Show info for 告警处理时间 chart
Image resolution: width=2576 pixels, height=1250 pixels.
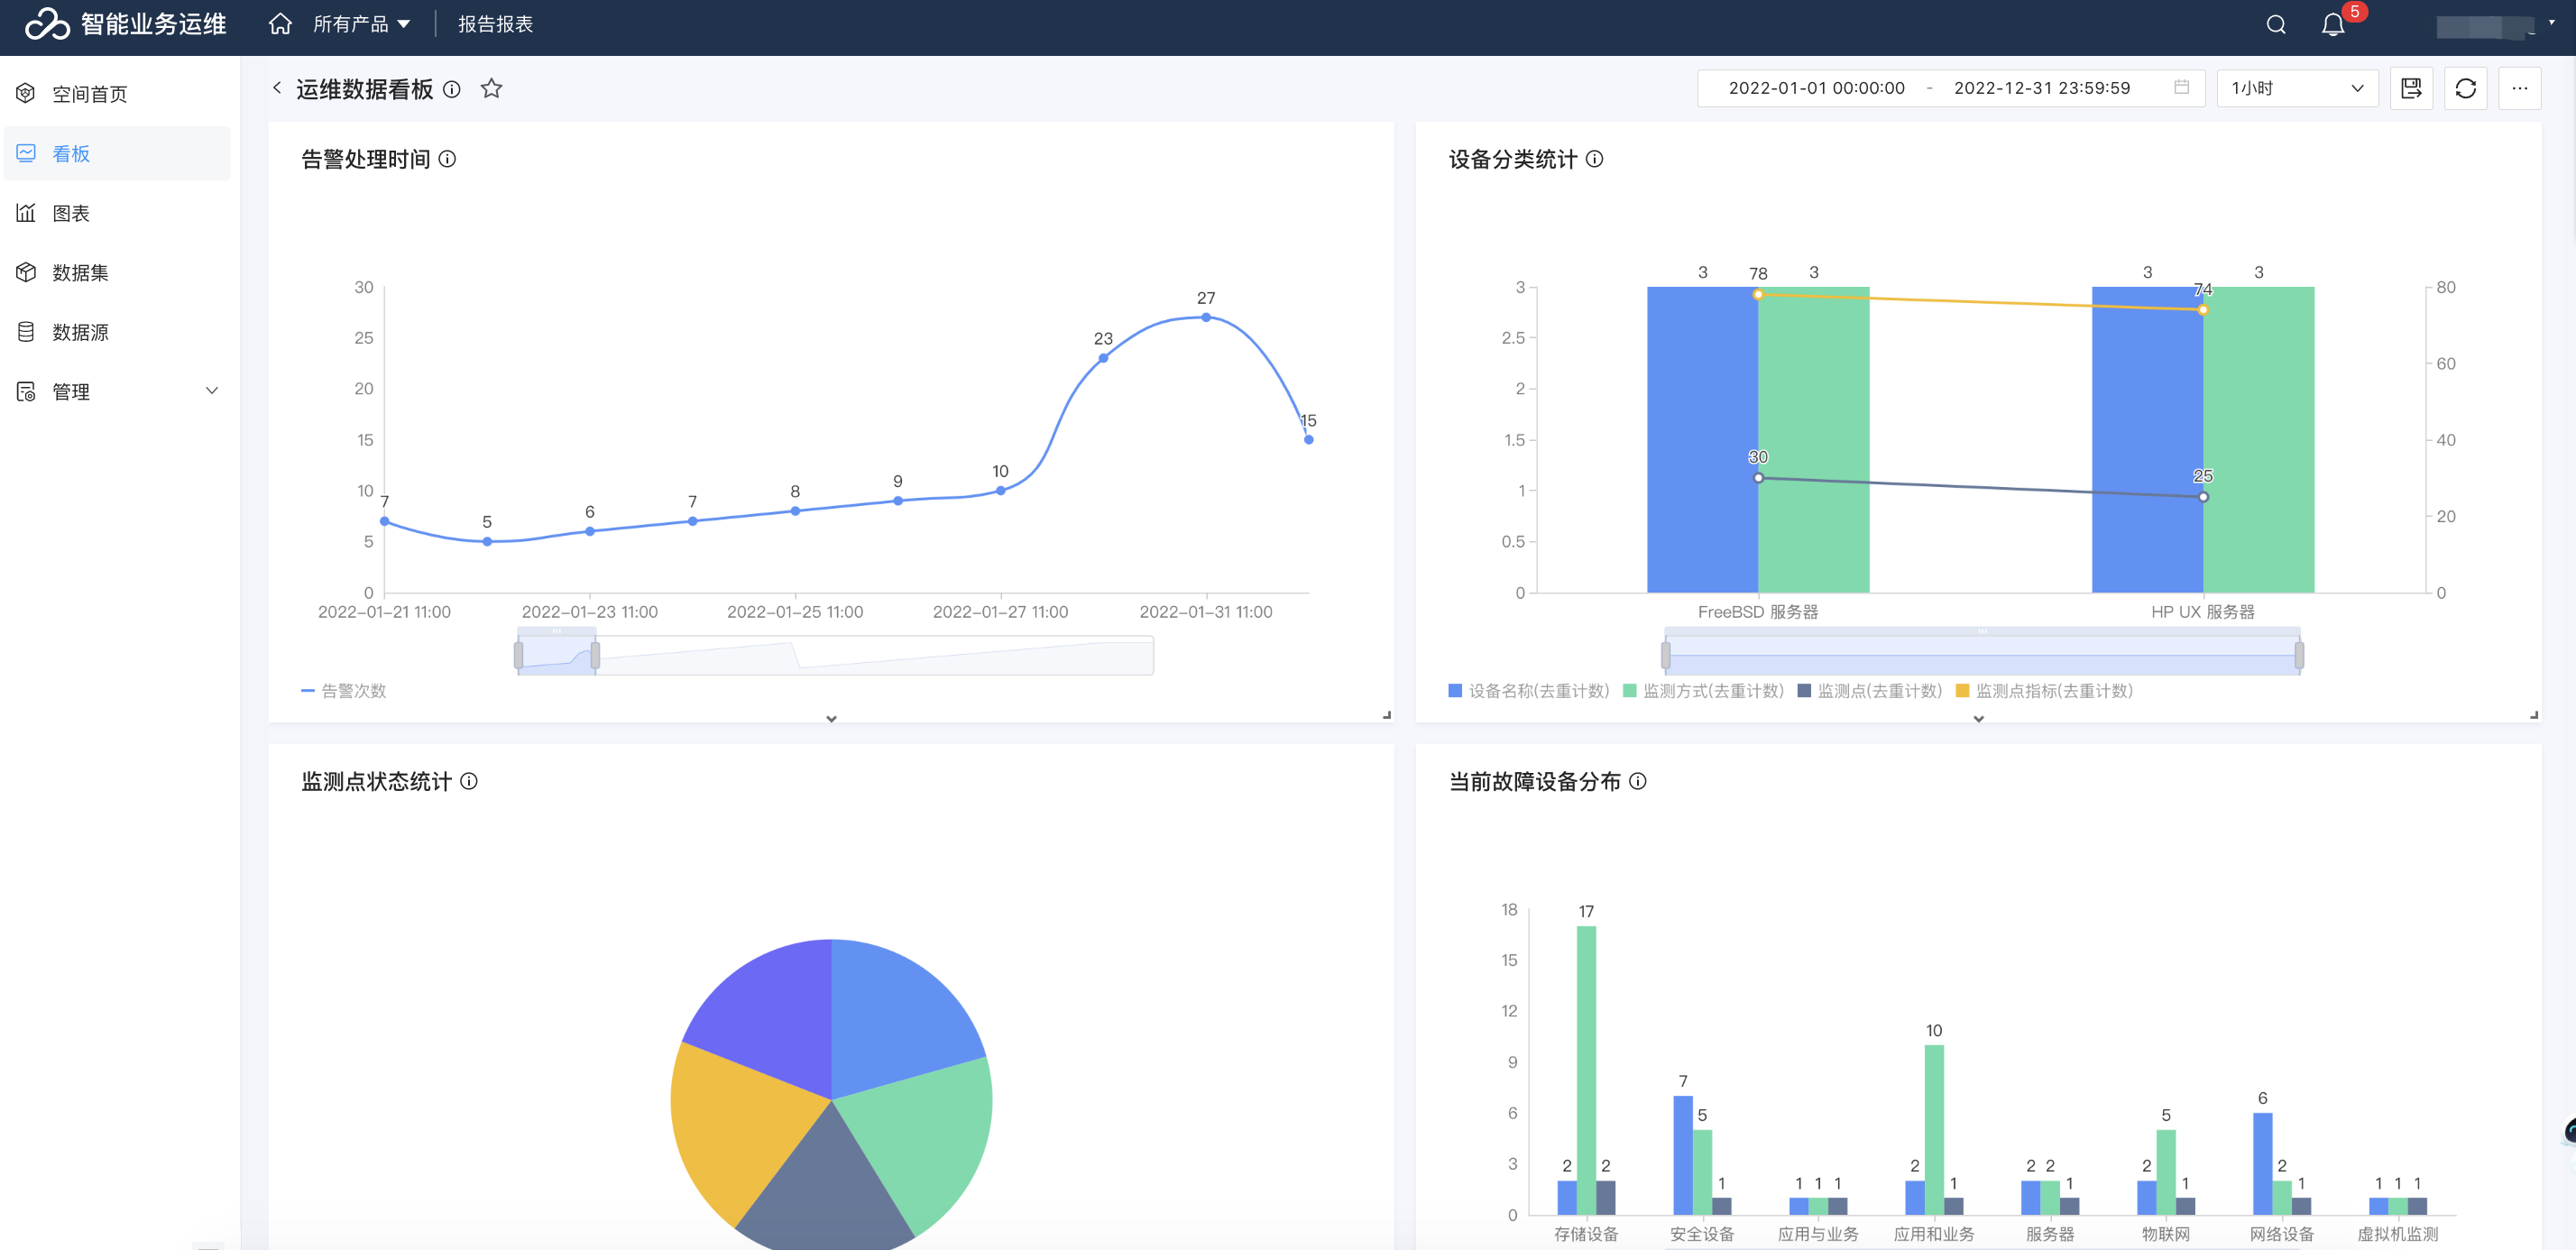coord(448,159)
